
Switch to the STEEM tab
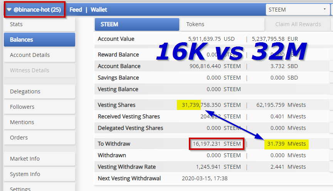pos(137,24)
